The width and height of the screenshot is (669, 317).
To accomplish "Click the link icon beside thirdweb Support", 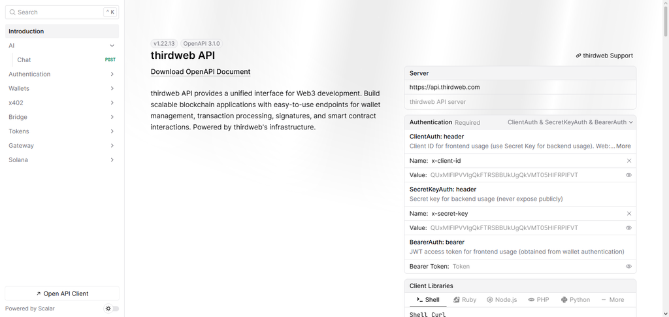I will pos(578,56).
